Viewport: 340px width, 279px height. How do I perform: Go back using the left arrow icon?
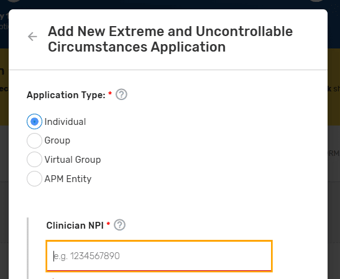[x=32, y=37]
